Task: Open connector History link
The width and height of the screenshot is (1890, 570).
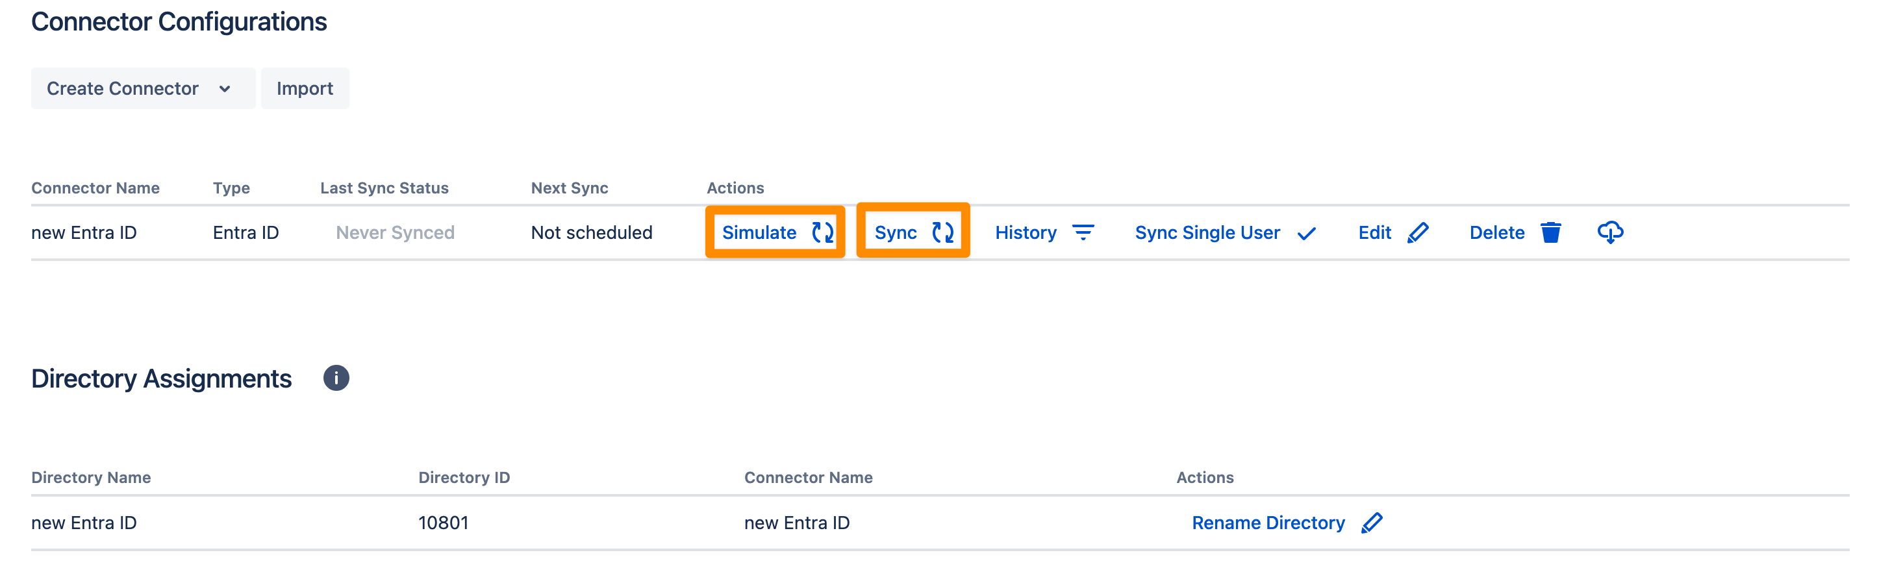Action: [1025, 232]
